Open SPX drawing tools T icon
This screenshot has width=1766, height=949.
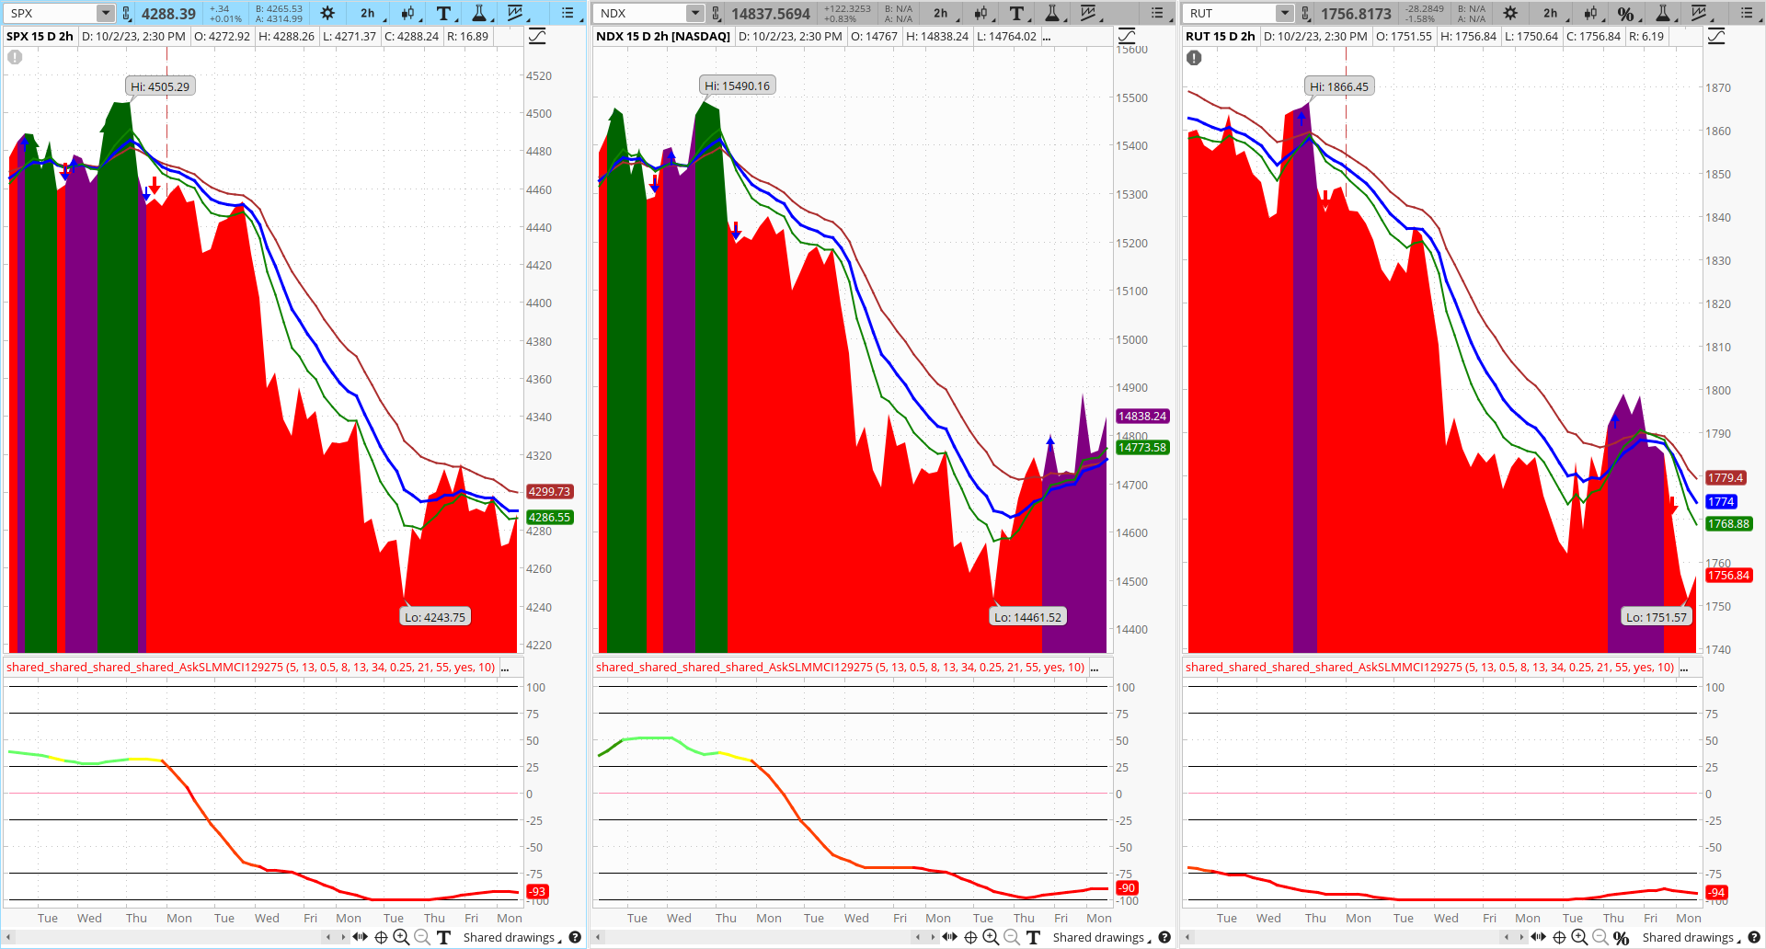click(x=444, y=13)
